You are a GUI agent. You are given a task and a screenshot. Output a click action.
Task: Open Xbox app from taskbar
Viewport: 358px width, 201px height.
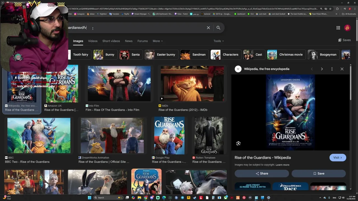(226, 198)
